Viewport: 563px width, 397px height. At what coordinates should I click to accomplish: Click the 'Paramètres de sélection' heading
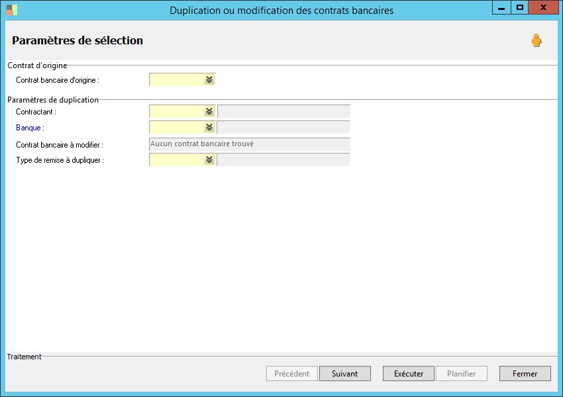coord(77,40)
